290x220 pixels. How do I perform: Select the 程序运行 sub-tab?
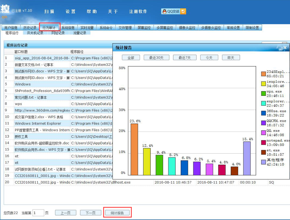click(12, 33)
